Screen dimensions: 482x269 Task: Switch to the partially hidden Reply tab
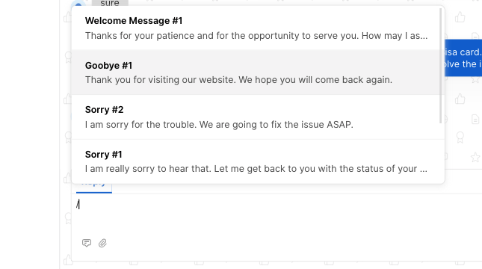(94, 187)
